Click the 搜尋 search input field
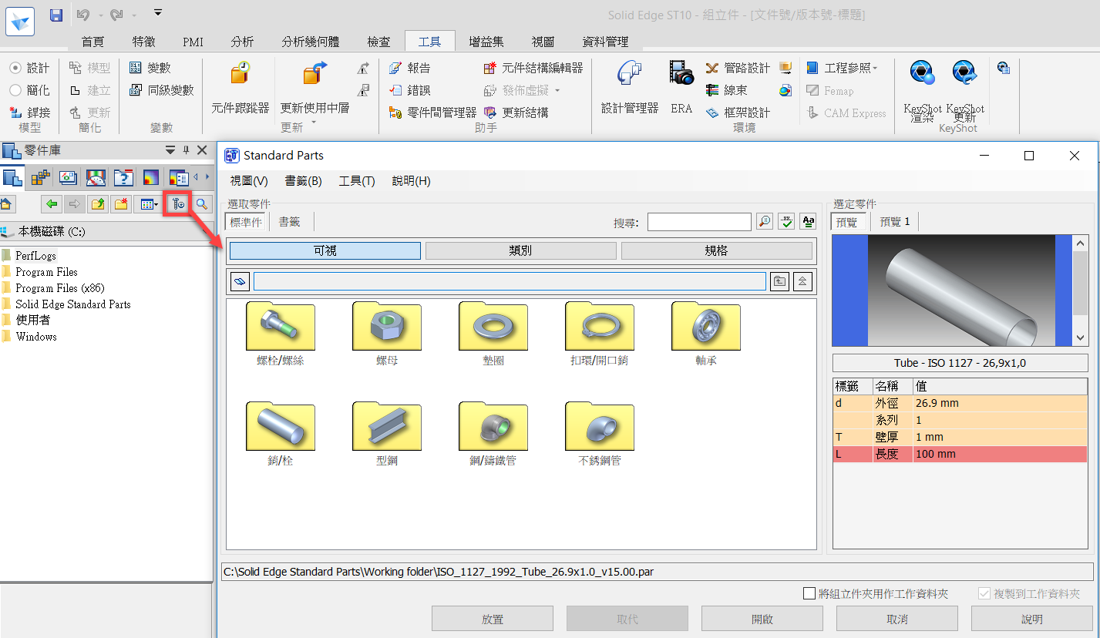 pyautogui.click(x=699, y=222)
